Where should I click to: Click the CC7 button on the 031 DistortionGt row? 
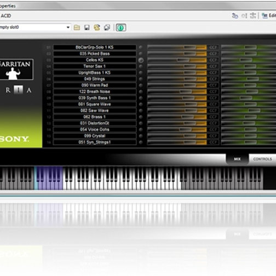[x=213, y=123]
